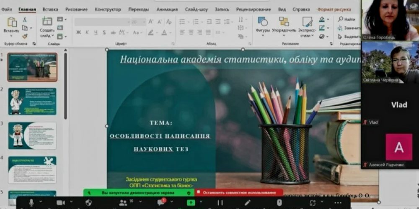This screenshot has height=209, width=419.
Task: Click the Cut scissors icon
Action: (x=25, y=20)
